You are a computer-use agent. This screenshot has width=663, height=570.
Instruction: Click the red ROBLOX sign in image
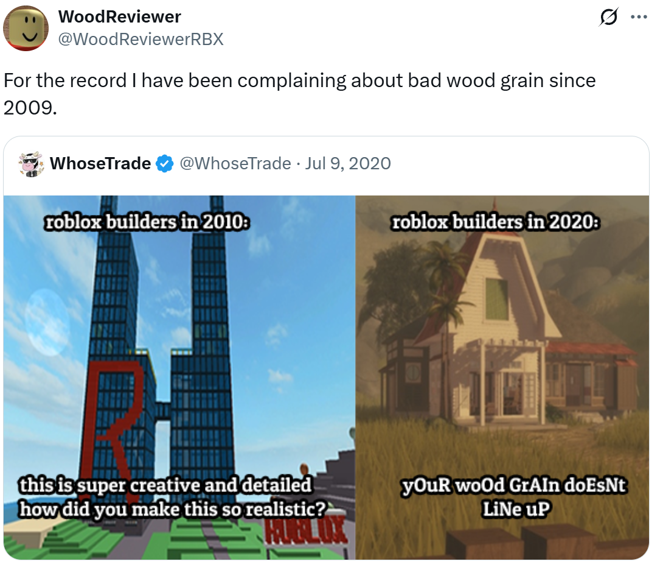tap(306, 531)
